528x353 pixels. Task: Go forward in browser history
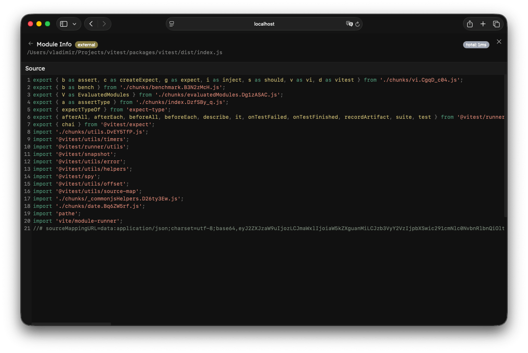104,23
